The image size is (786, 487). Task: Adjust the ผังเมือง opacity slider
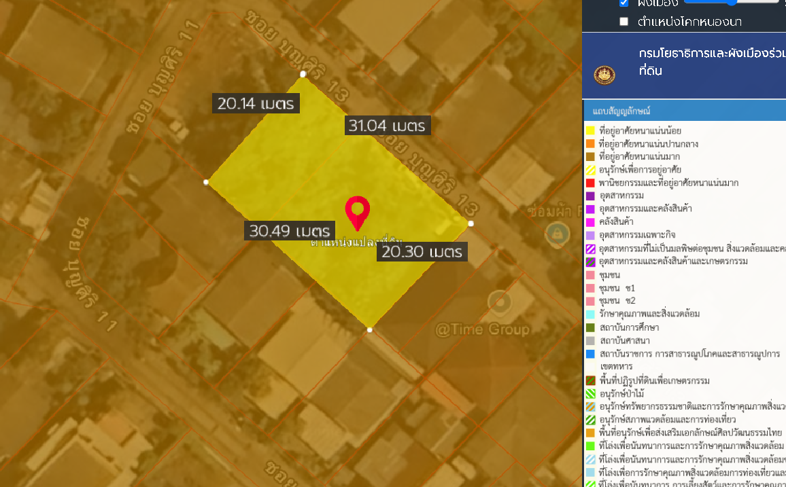point(732,1)
